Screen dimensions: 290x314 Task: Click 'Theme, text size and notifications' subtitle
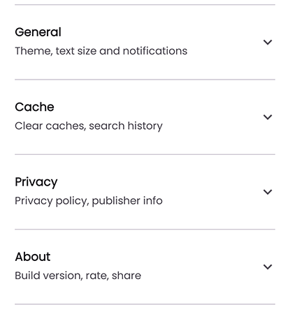click(x=101, y=51)
